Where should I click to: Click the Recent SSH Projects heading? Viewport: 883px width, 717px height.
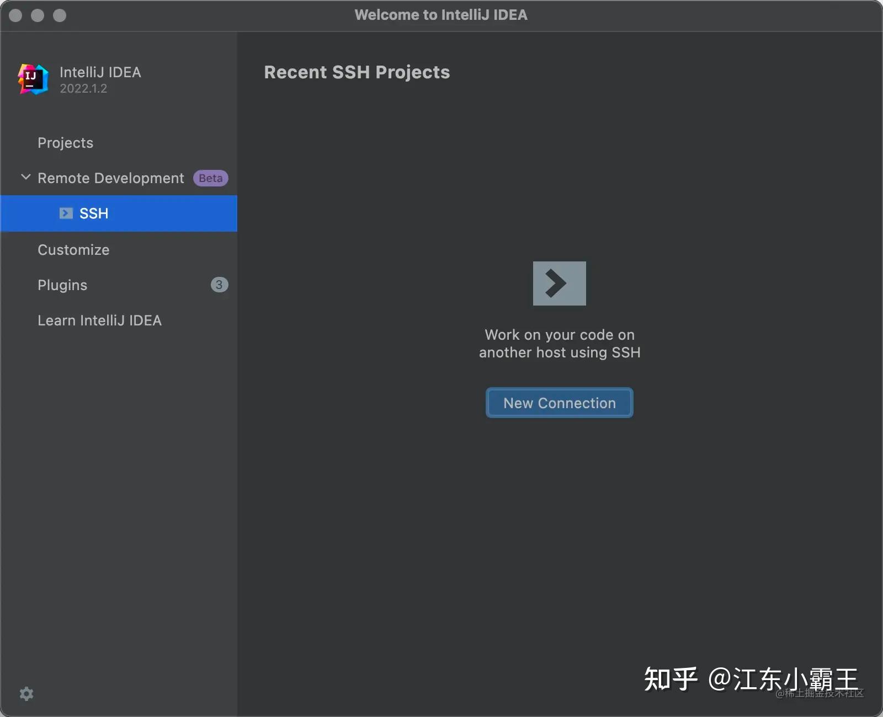[357, 72]
